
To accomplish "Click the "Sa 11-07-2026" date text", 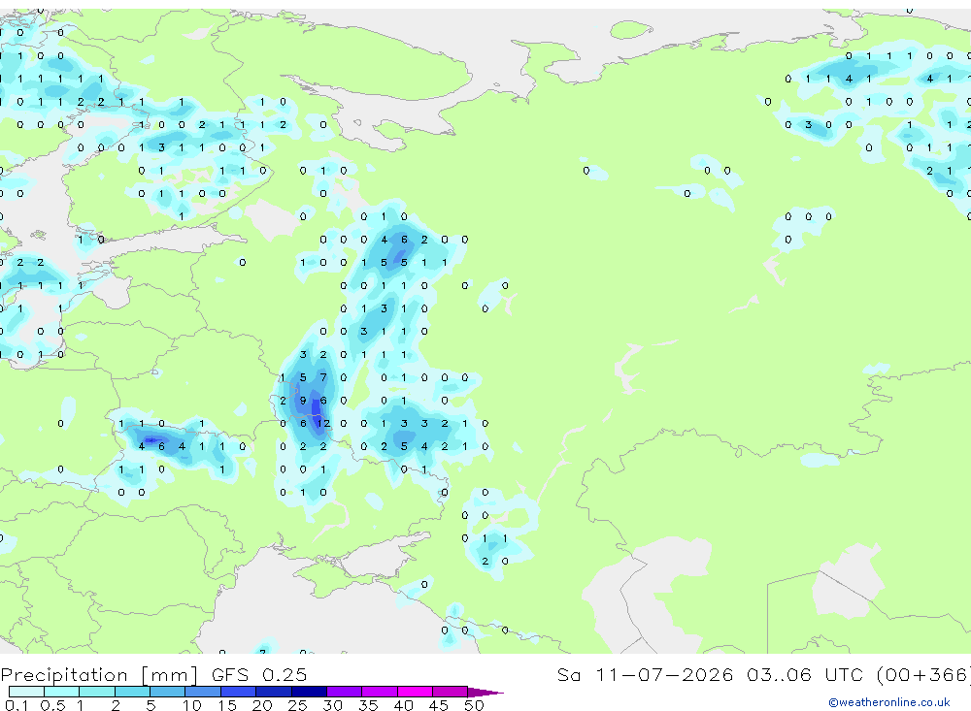I will tap(646, 674).
